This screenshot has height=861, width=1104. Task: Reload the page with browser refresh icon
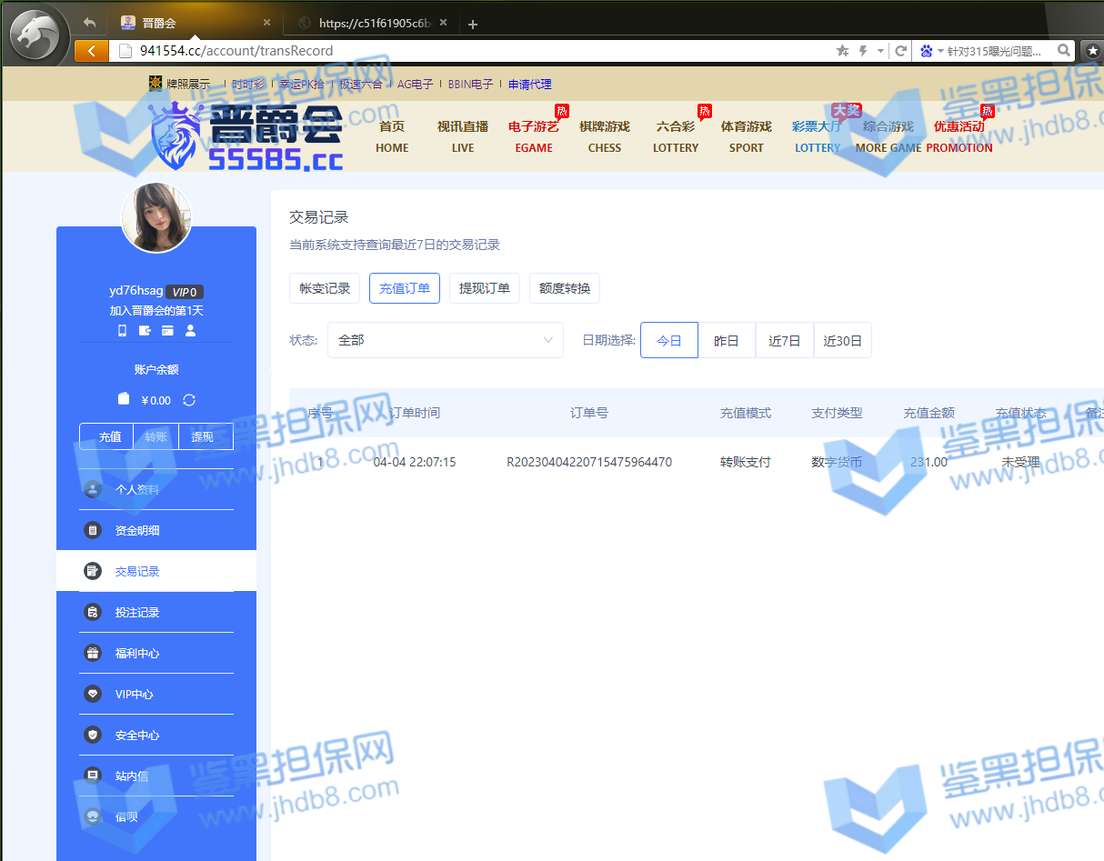click(900, 51)
